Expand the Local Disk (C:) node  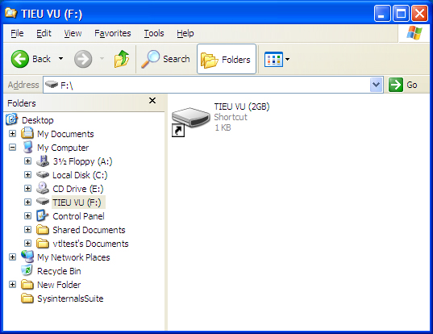[x=27, y=174]
